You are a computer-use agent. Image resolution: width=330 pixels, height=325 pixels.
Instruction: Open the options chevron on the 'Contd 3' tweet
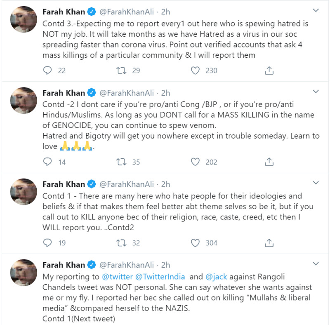point(316,10)
